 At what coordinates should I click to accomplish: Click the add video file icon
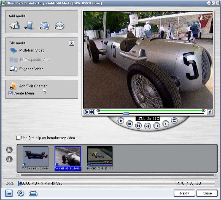pos(29,26)
